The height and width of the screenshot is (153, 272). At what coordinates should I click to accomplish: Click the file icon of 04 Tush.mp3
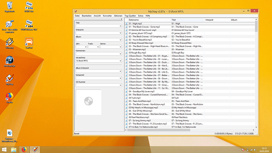[x=127, y=98]
